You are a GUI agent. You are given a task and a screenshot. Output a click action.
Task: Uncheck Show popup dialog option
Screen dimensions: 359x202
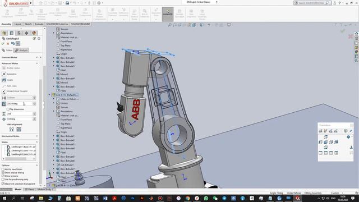click(x=3, y=173)
